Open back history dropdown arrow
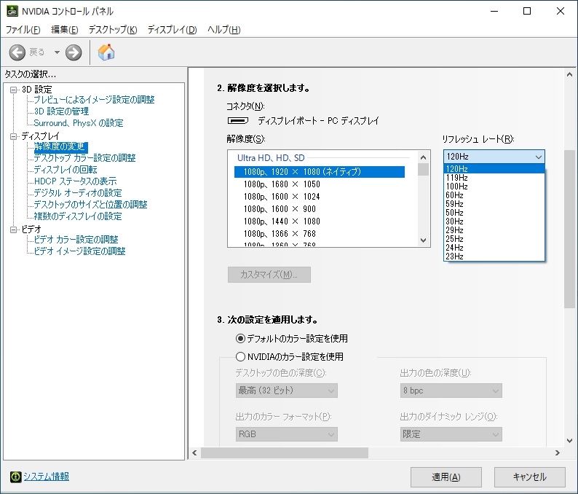 click(57, 52)
